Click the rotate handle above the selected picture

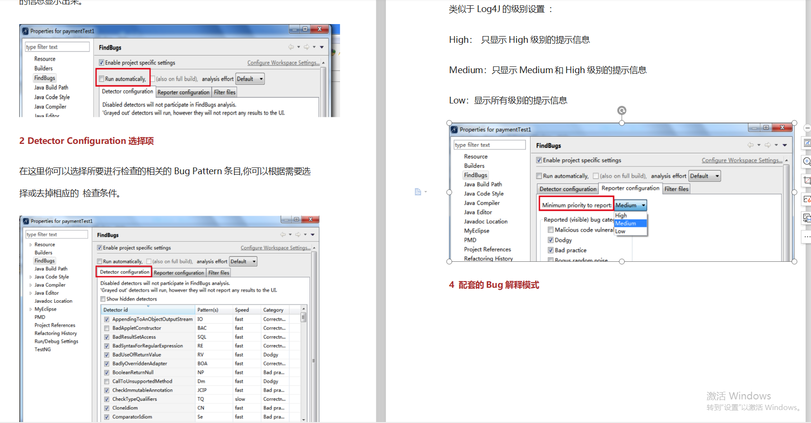coord(622,111)
